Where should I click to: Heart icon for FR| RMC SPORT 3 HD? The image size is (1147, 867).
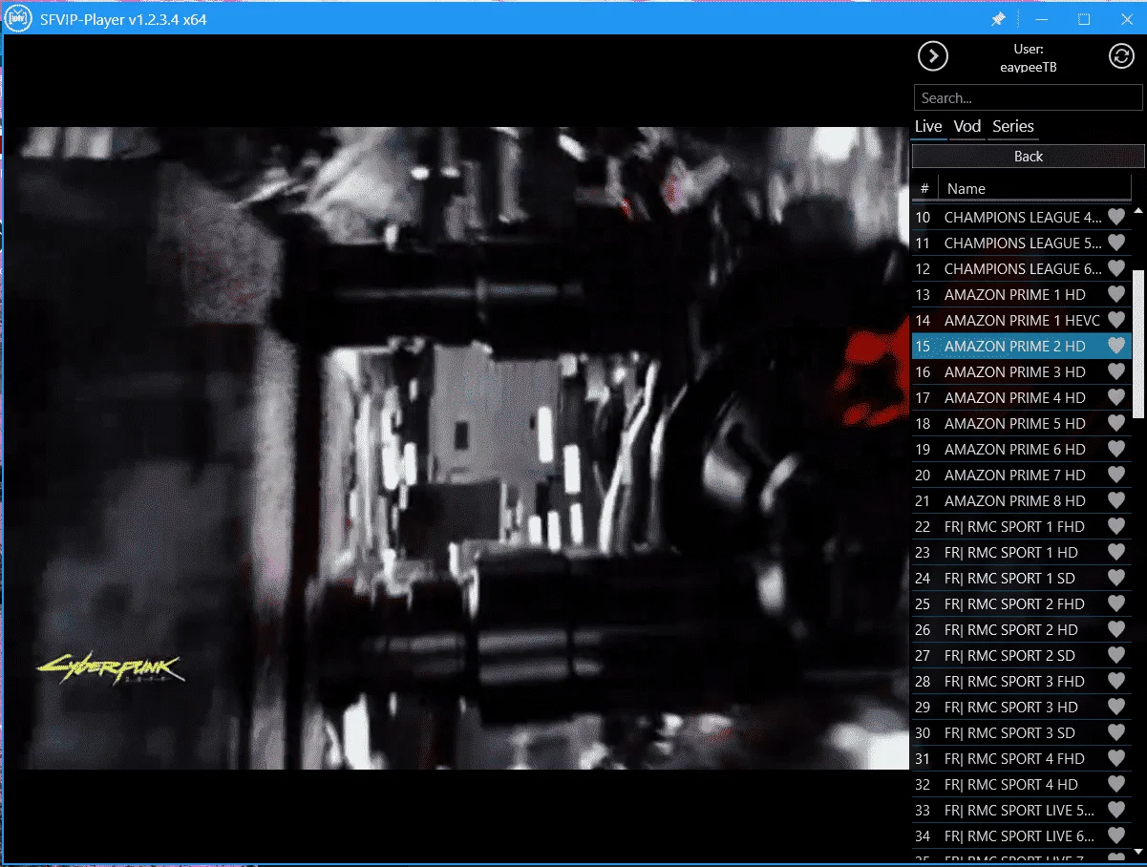tap(1115, 707)
